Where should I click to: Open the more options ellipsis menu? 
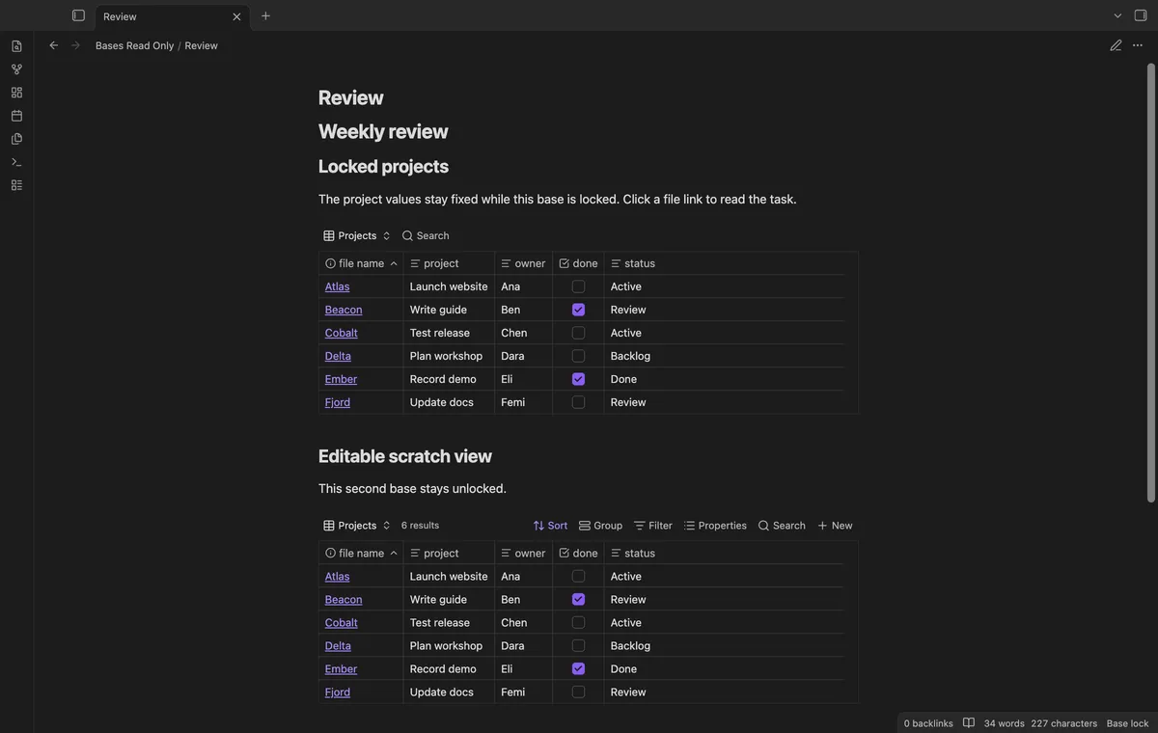1138,45
